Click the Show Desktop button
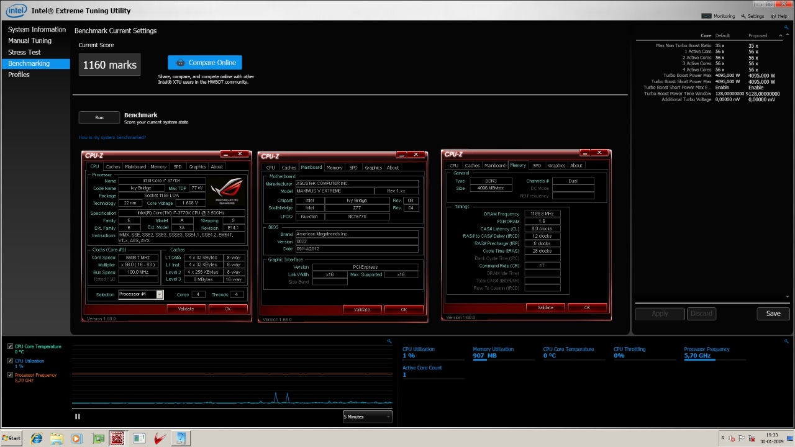795x447 pixels. tap(791, 438)
